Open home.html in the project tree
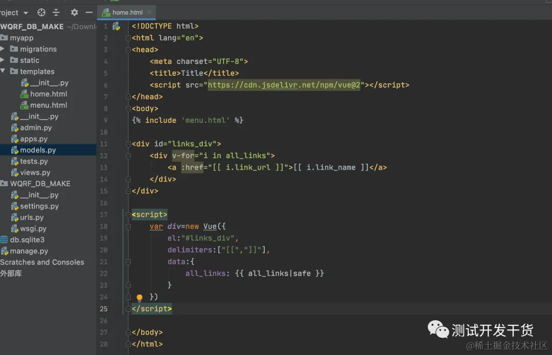 click(x=48, y=94)
